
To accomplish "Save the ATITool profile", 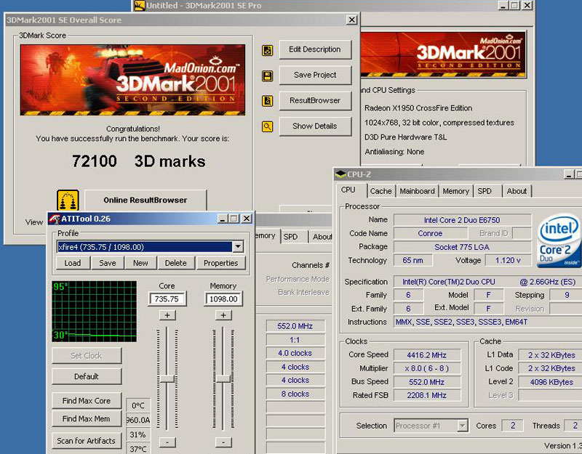I will tap(107, 263).
